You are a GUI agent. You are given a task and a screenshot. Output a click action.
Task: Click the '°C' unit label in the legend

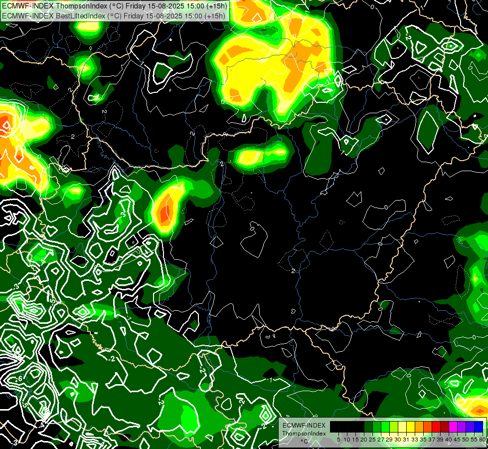click(305, 442)
